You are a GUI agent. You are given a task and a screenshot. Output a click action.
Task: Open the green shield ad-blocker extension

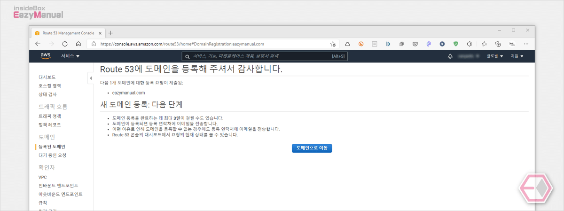456,44
